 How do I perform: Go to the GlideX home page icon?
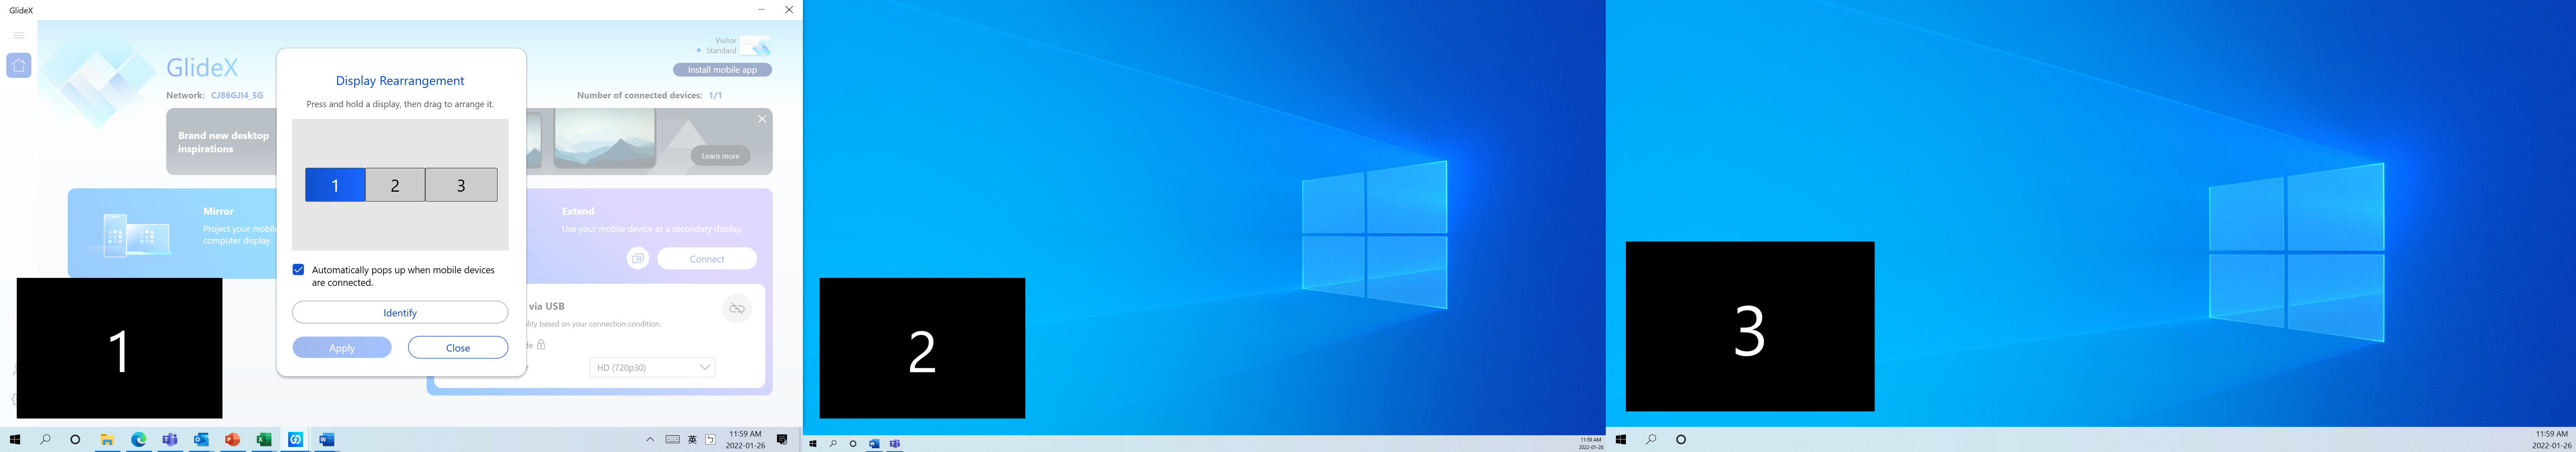pyautogui.click(x=19, y=65)
